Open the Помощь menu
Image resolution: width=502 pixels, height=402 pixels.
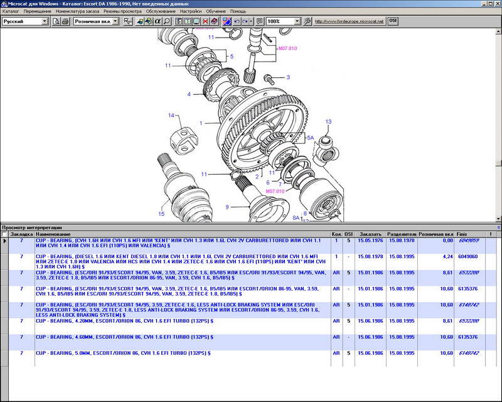pyautogui.click(x=238, y=11)
